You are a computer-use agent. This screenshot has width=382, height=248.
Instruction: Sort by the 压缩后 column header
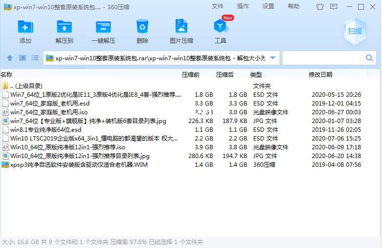(x=225, y=74)
